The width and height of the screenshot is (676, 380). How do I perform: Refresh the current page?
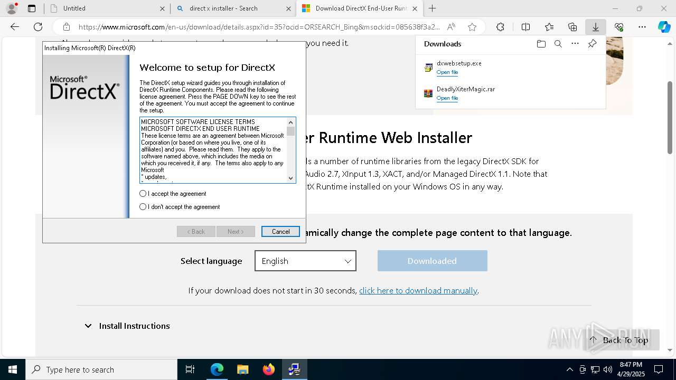pos(38,27)
